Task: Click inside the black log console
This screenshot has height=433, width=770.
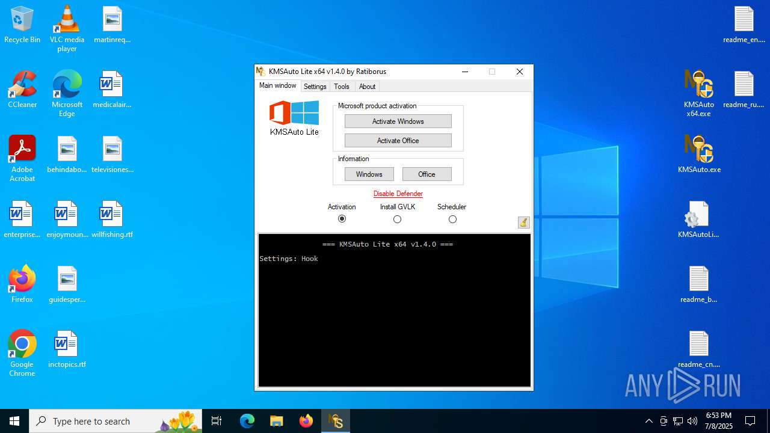Action: [x=395, y=310]
